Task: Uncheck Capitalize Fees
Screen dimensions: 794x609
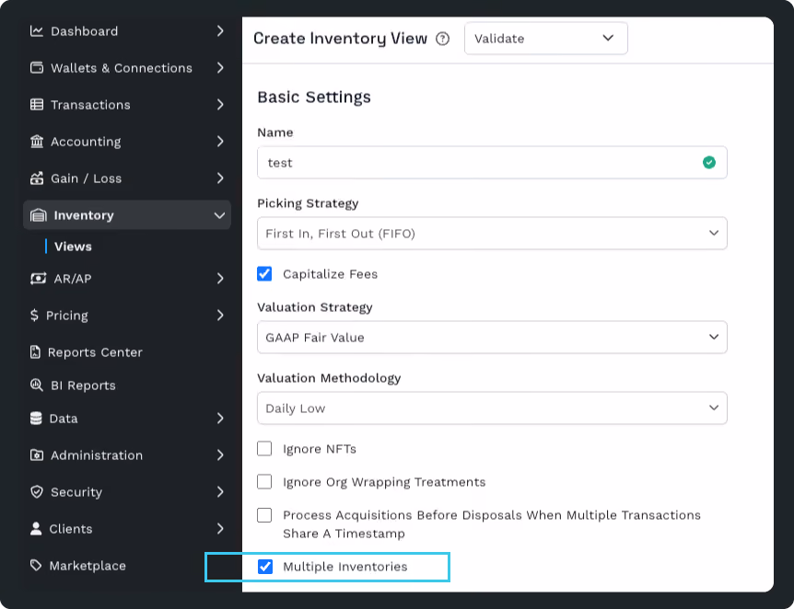Action: [x=264, y=273]
